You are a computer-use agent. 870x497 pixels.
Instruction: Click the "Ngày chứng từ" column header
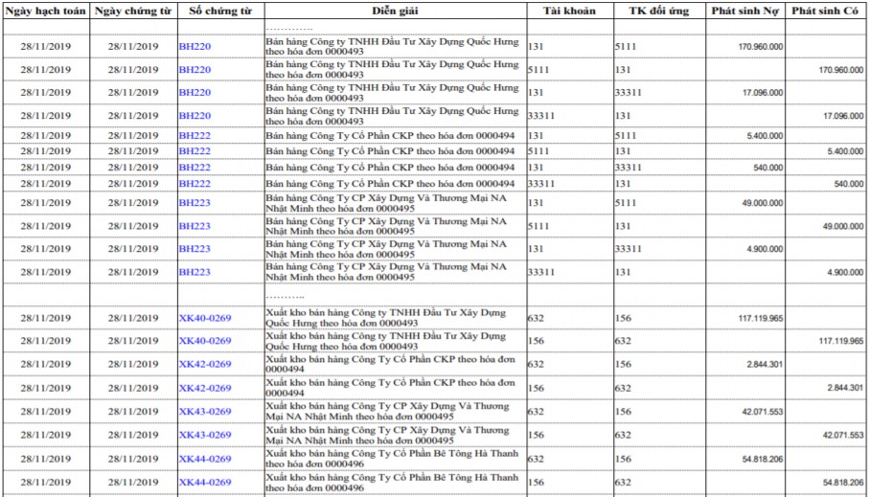pos(132,11)
